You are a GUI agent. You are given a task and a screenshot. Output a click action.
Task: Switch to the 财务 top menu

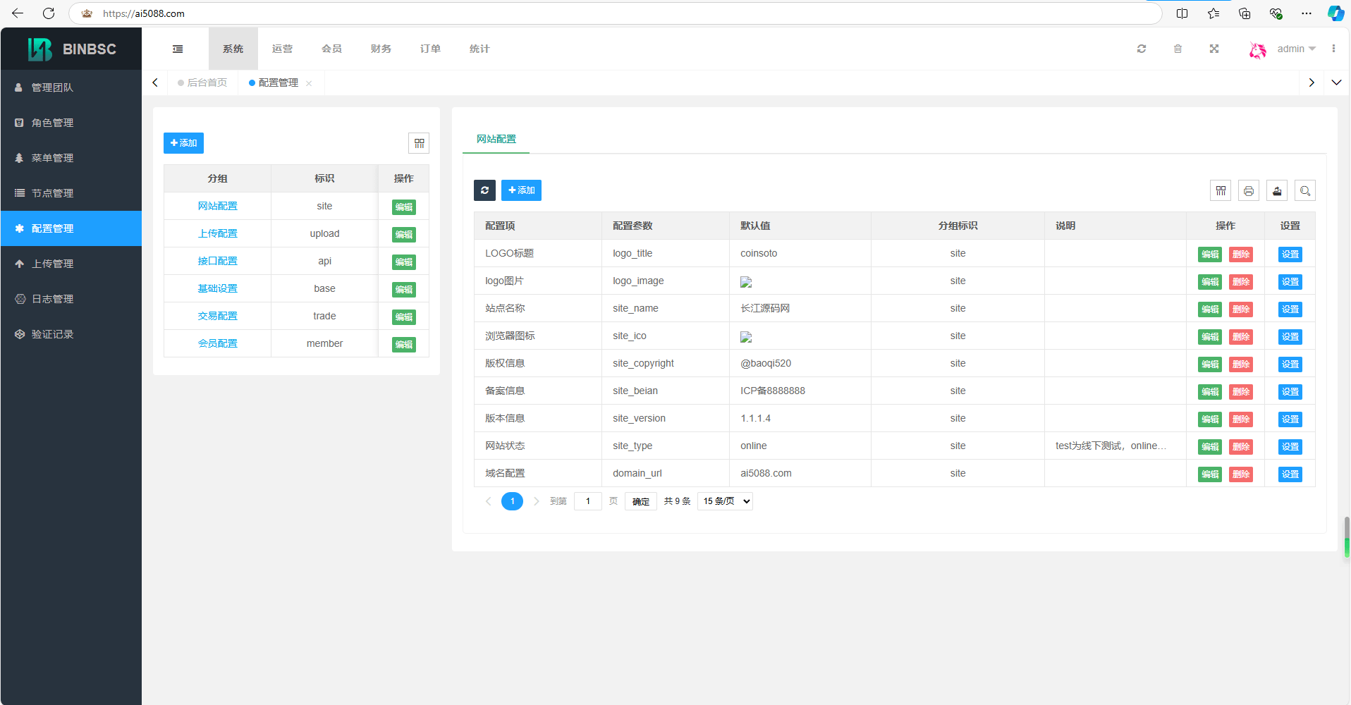pos(381,49)
